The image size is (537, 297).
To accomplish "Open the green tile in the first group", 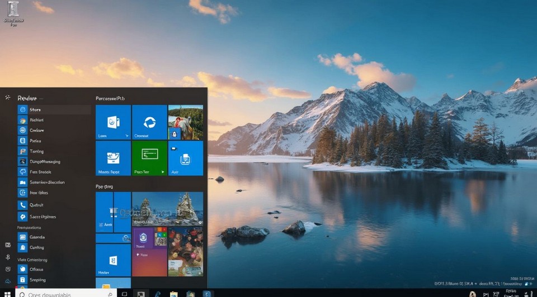I will [149, 159].
